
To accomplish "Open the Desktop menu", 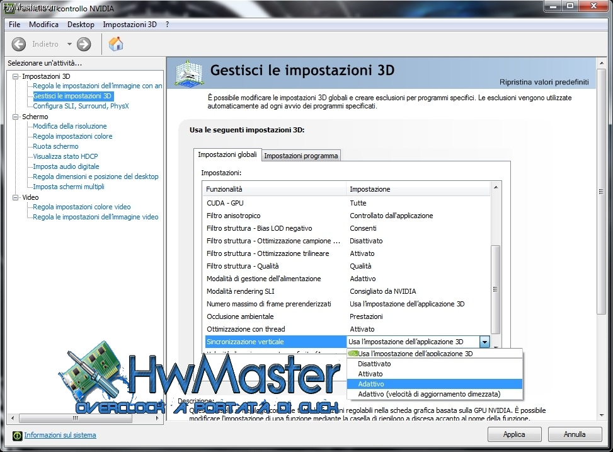I will click(81, 24).
